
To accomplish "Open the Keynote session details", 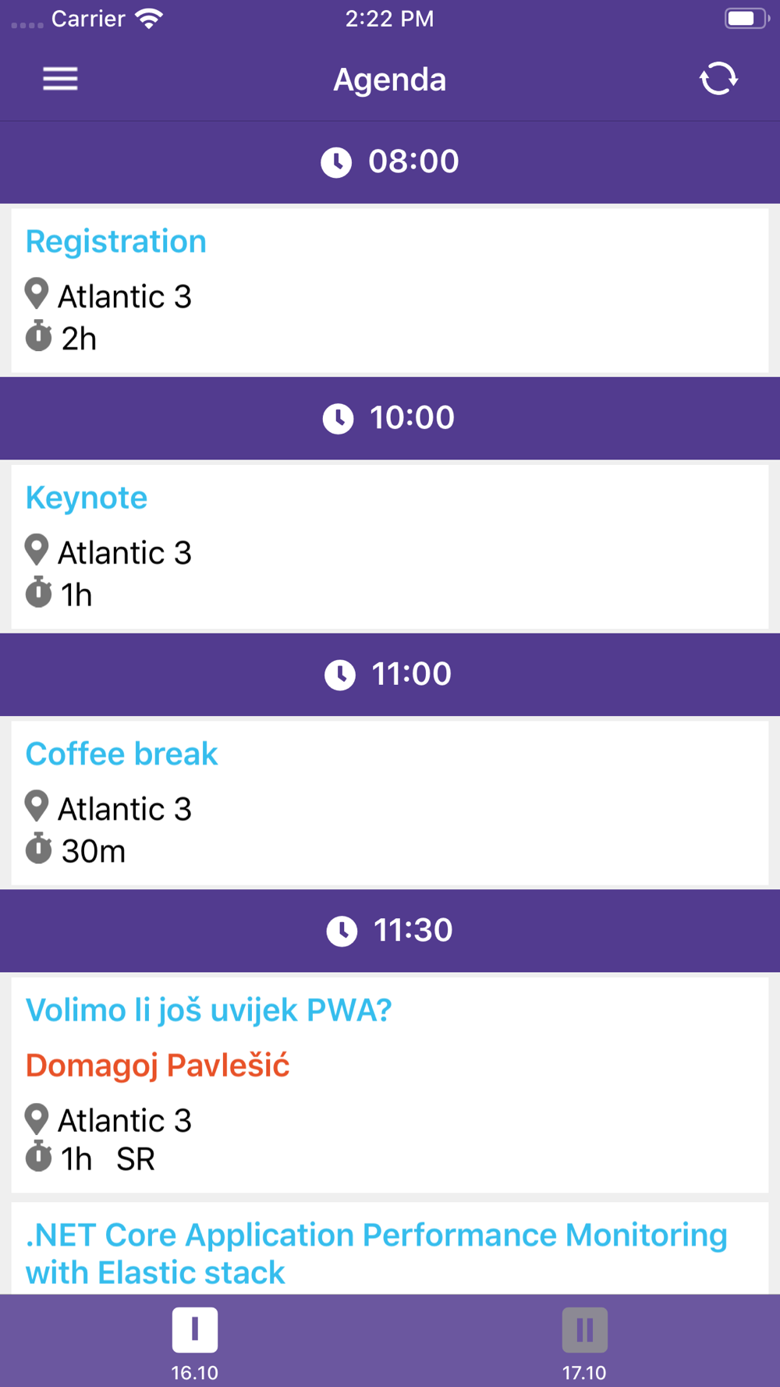I will pos(87,498).
